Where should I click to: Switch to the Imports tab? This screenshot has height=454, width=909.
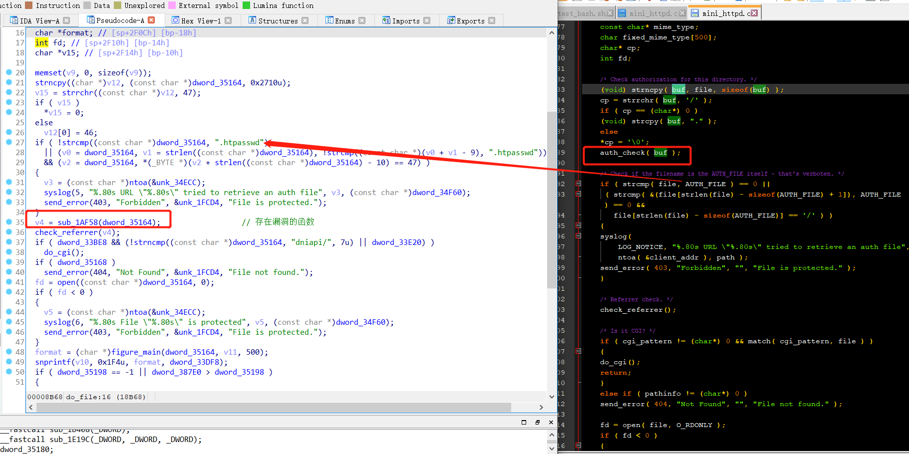tap(406, 21)
